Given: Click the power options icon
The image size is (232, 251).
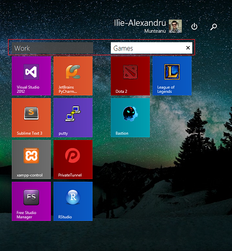Looking at the screenshot, I should pos(194,27).
